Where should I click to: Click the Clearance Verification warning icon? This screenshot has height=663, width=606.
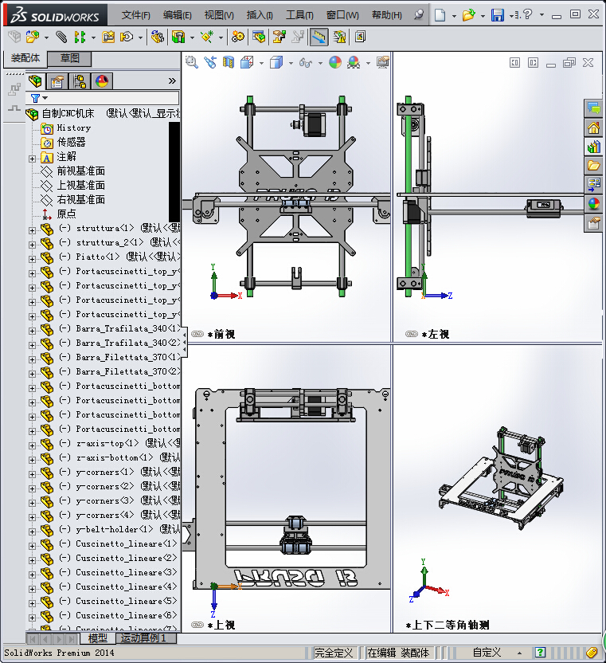coord(340,37)
